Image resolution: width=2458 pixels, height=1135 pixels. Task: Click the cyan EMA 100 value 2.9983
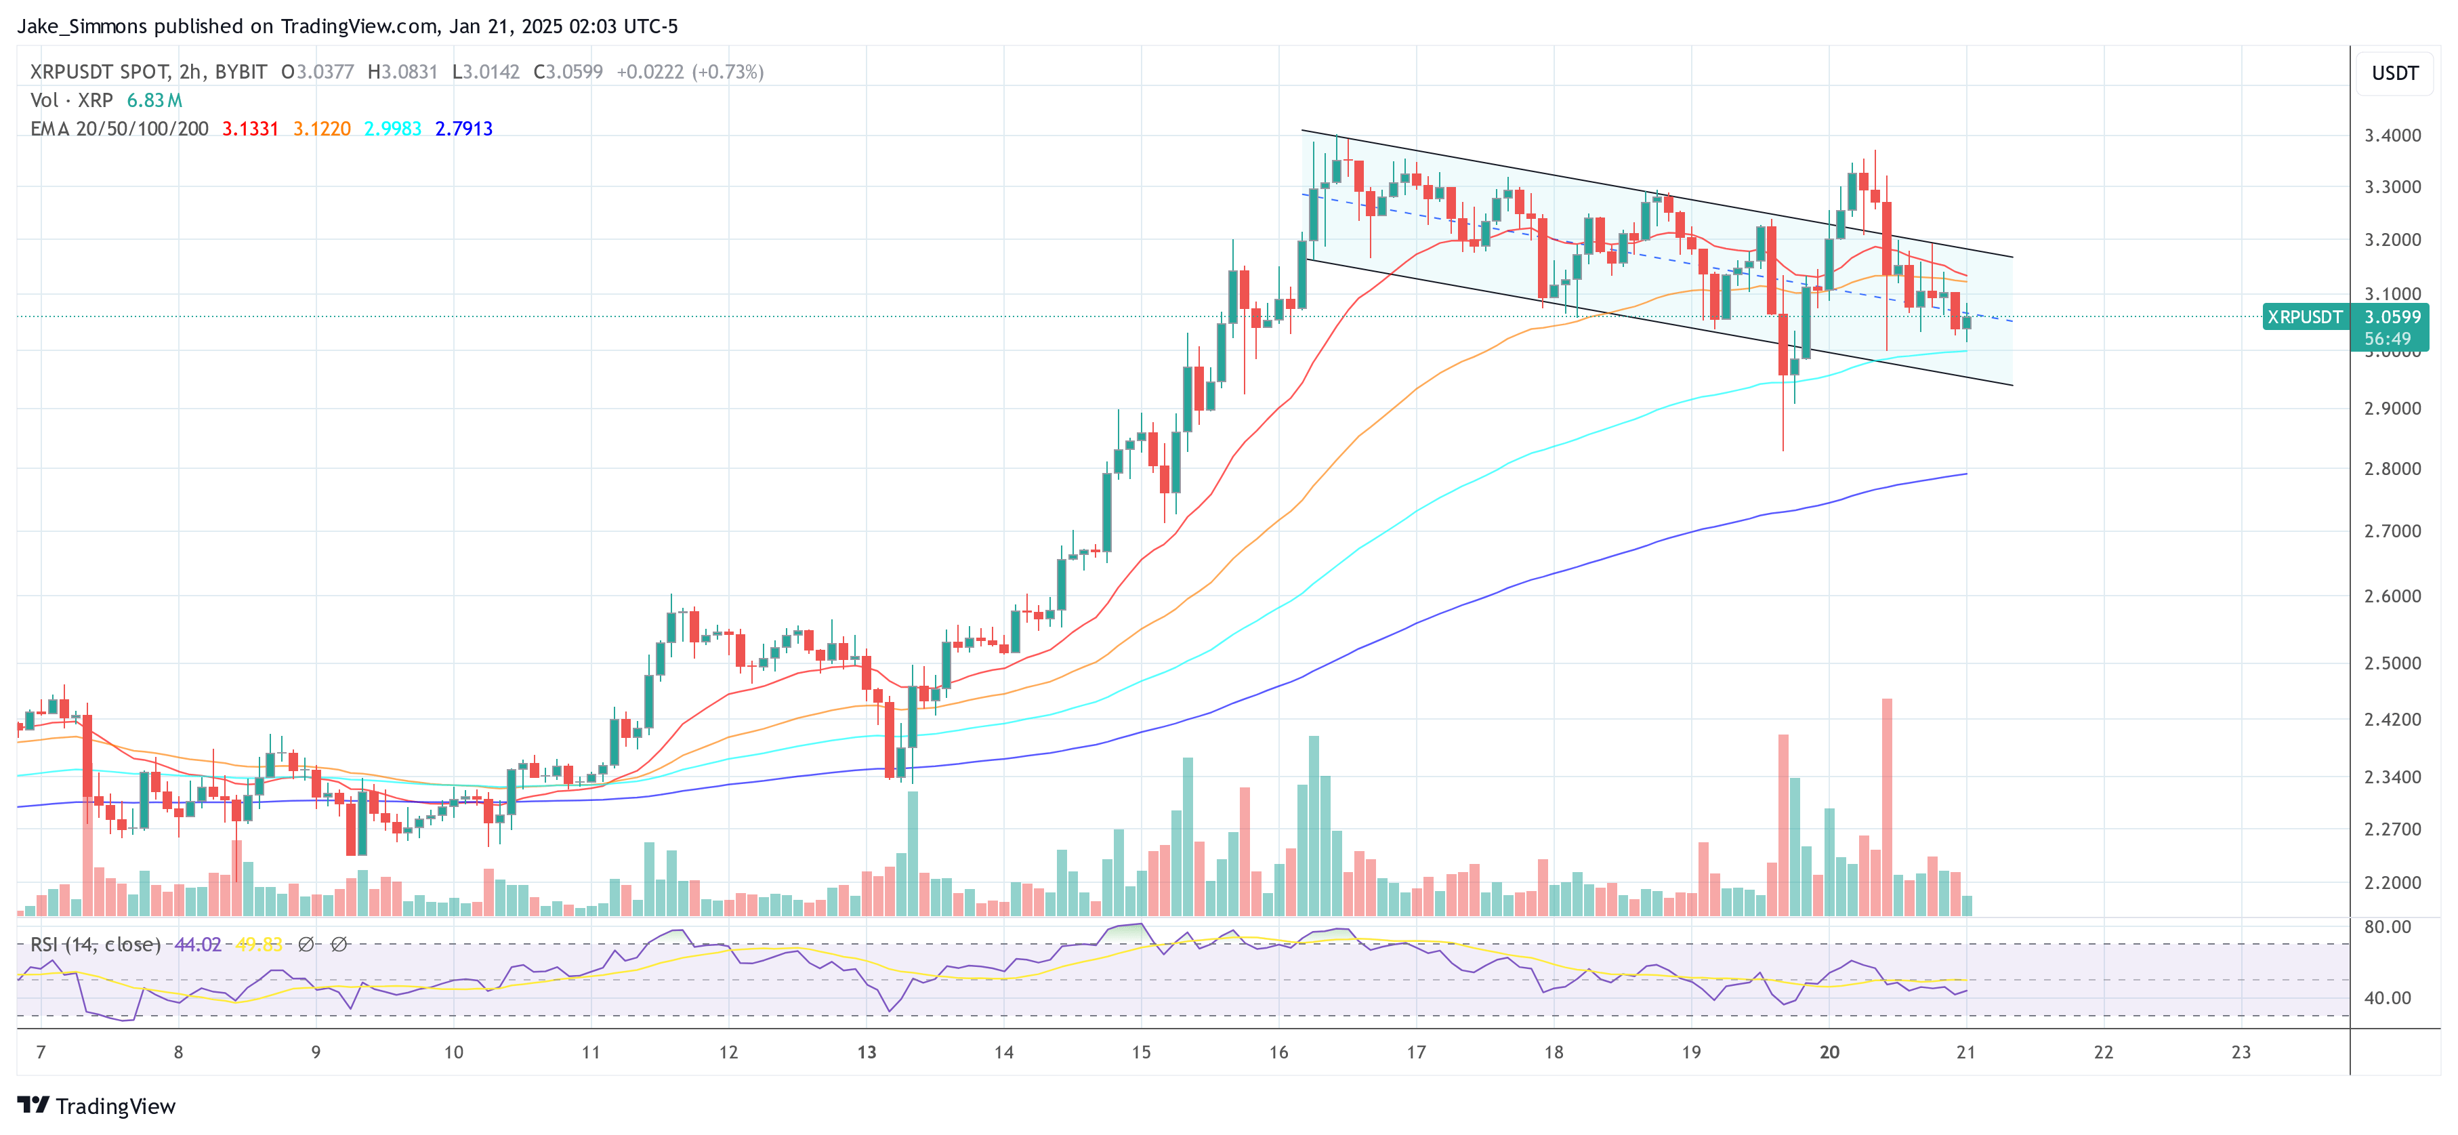(x=392, y=129)
